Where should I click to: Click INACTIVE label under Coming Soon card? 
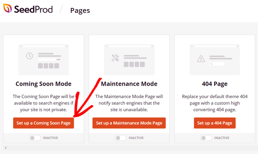[50, 138]
